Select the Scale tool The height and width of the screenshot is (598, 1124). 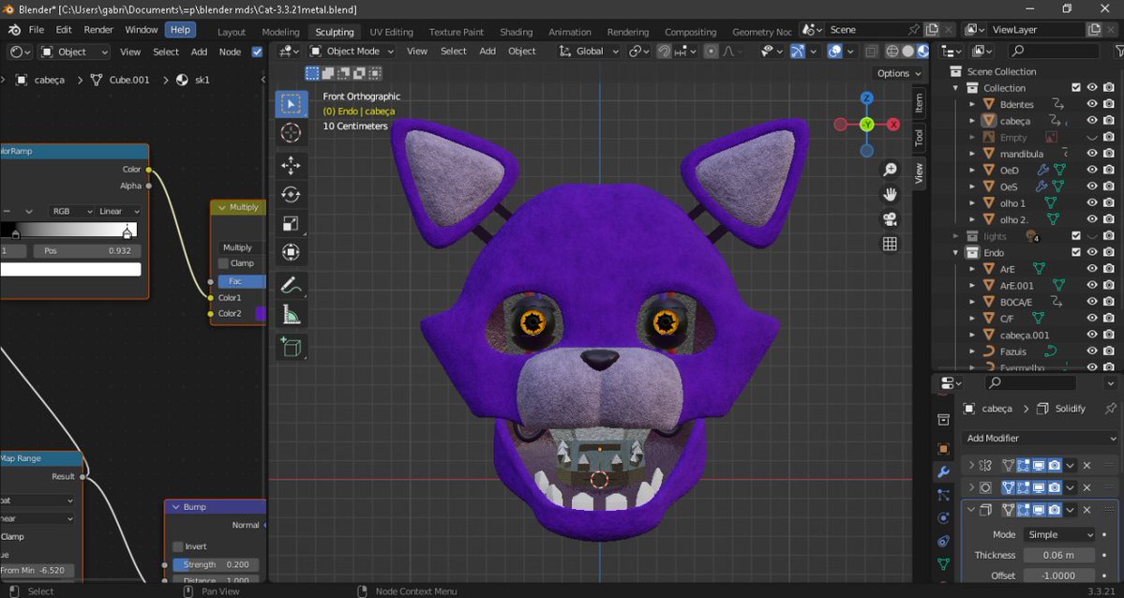pos(291,223)
